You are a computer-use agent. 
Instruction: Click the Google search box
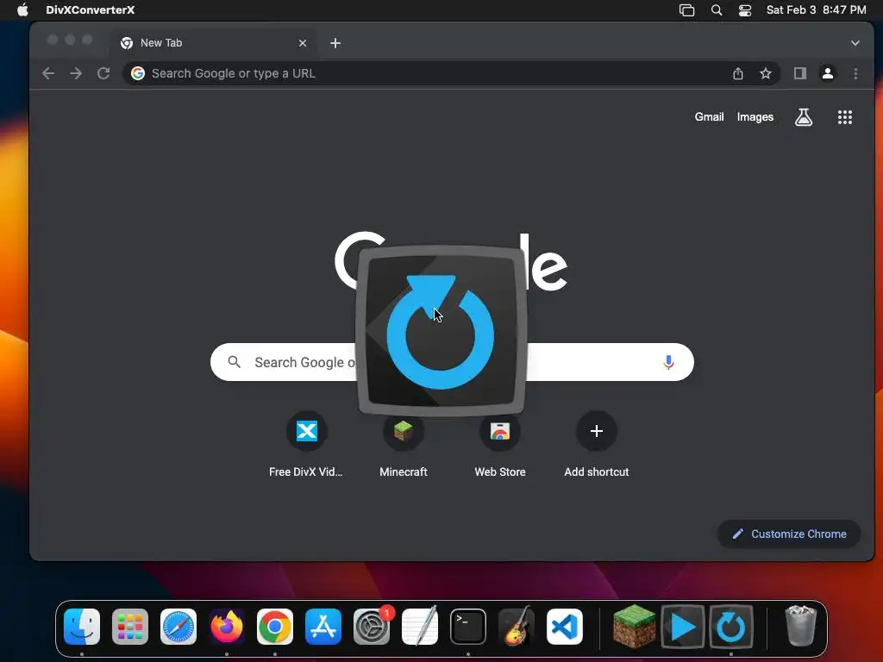point(452,362)
